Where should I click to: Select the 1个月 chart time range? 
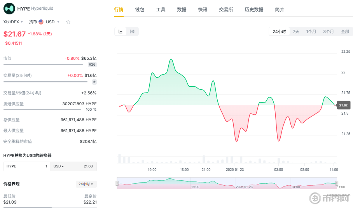click(x=311, y=31)
